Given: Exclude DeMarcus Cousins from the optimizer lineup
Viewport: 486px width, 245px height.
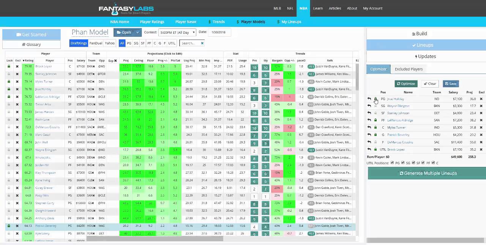Looking at the screenshot, I should [x=481, y=142].
